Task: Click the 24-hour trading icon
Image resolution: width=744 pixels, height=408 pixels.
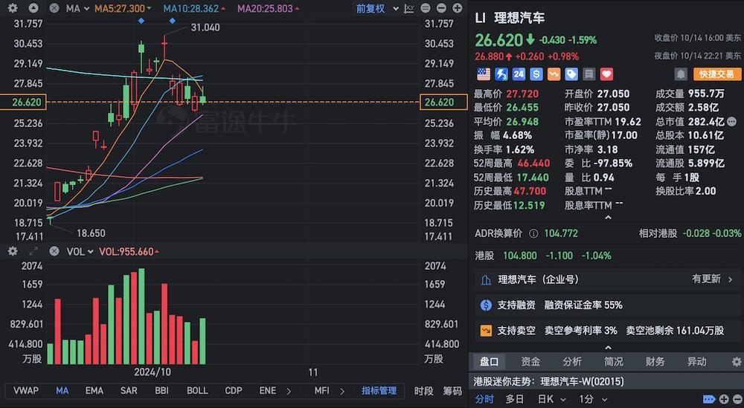Action: pos(519,74)
